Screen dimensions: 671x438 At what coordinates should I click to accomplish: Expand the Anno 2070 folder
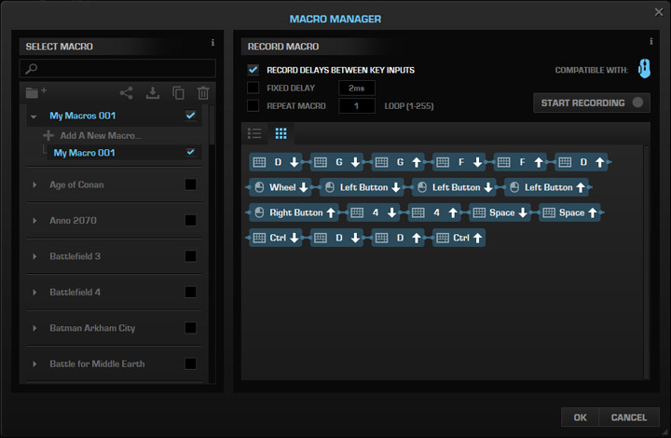[34, 221]
